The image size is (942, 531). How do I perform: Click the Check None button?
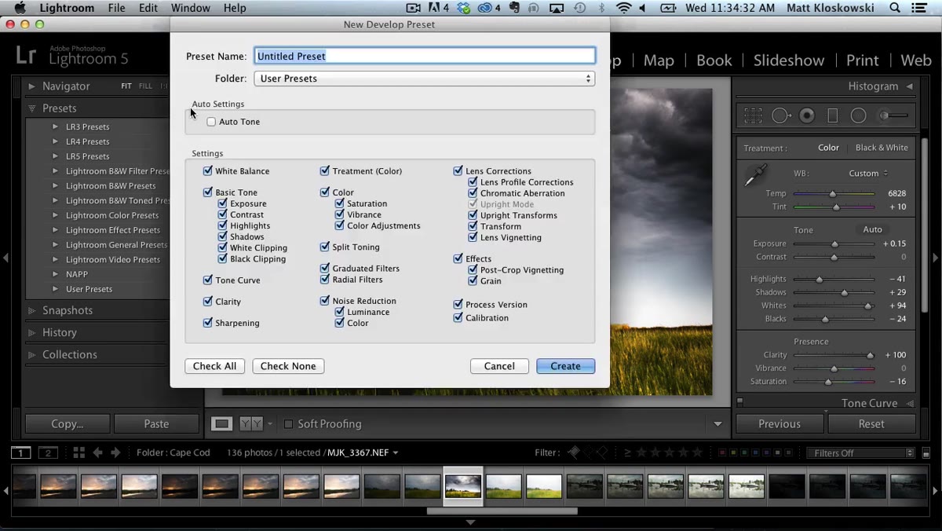pos(288,366)
